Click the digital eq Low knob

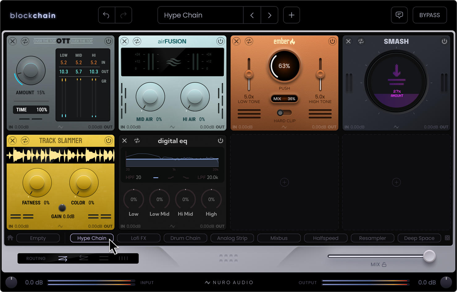[134, 199]
